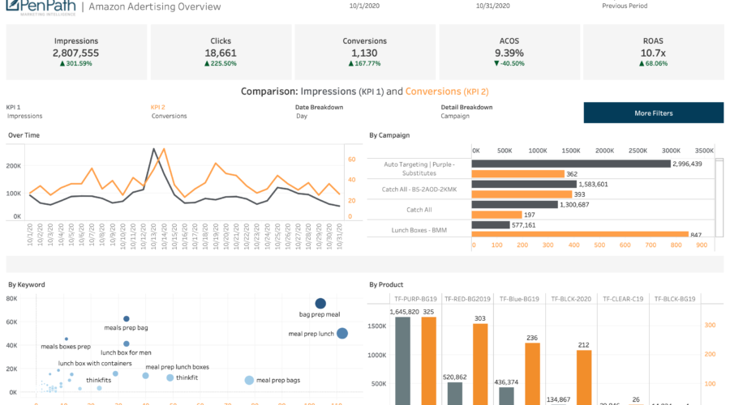Click the TF-CLEAR-C19 product header
Image resolution: width=730 pixels, height=405 pixels.
622,299
